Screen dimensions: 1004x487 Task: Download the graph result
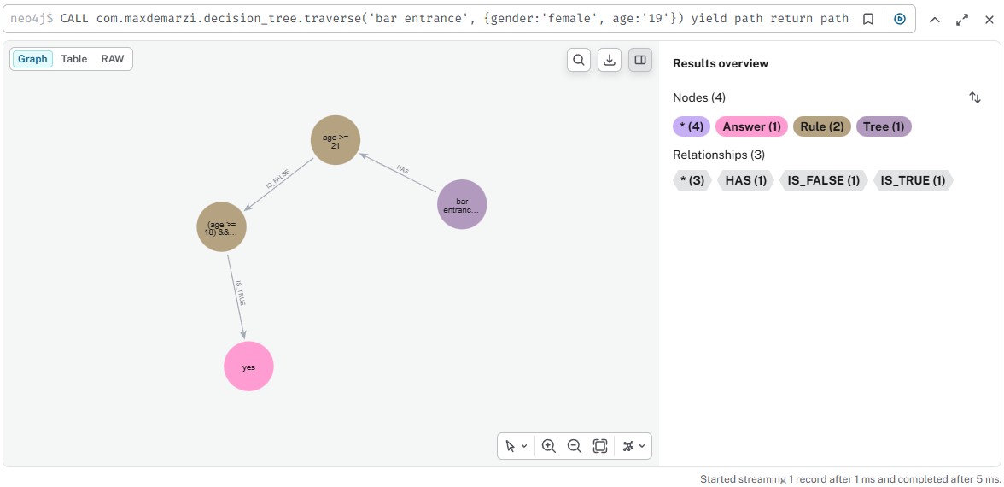(610, 60)
